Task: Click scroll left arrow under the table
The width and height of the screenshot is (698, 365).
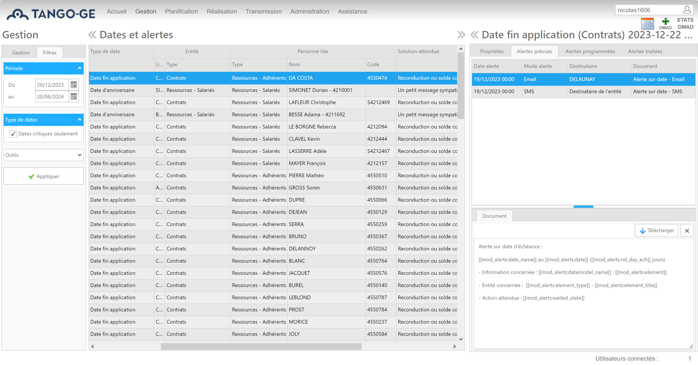Action: point(92,346)
